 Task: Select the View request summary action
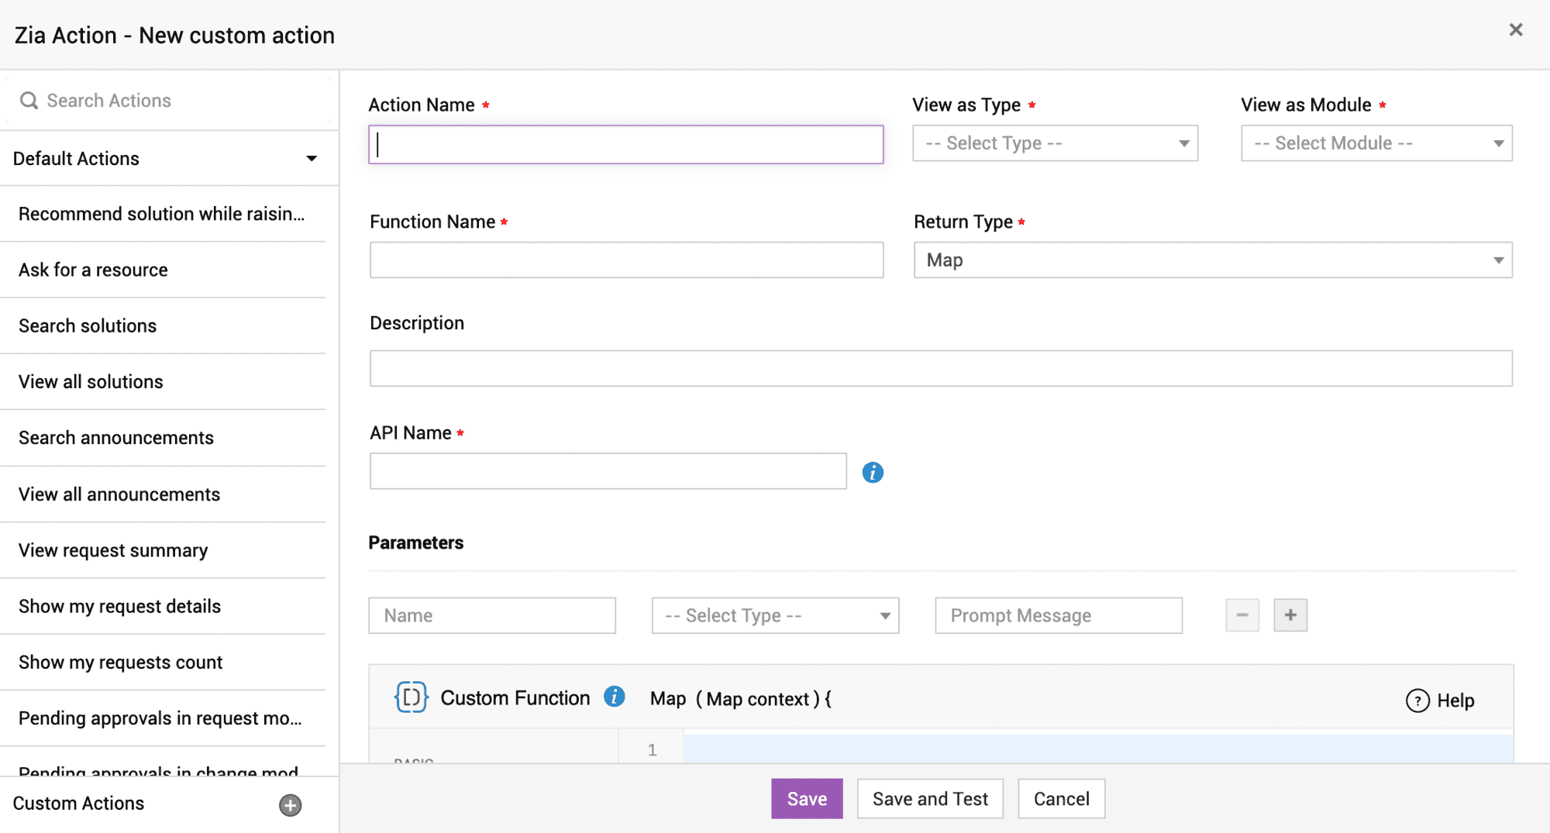point(113,550)
